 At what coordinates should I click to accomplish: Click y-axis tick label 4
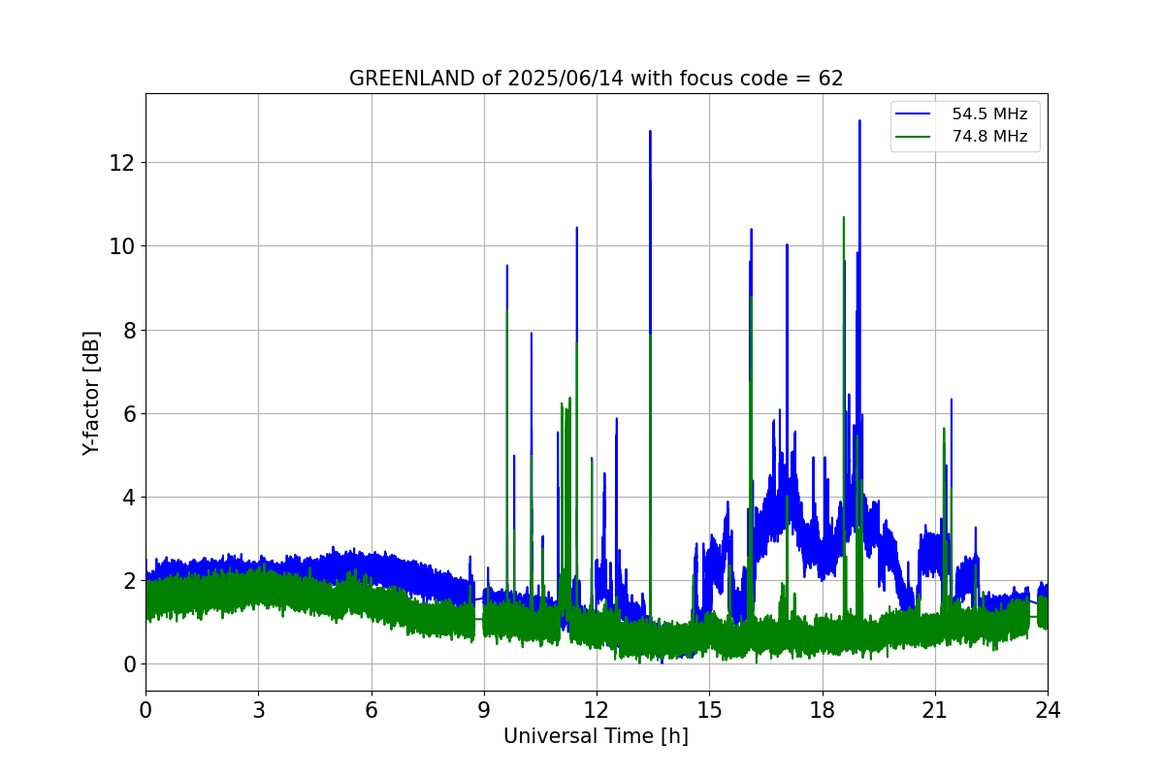(128, 498)
